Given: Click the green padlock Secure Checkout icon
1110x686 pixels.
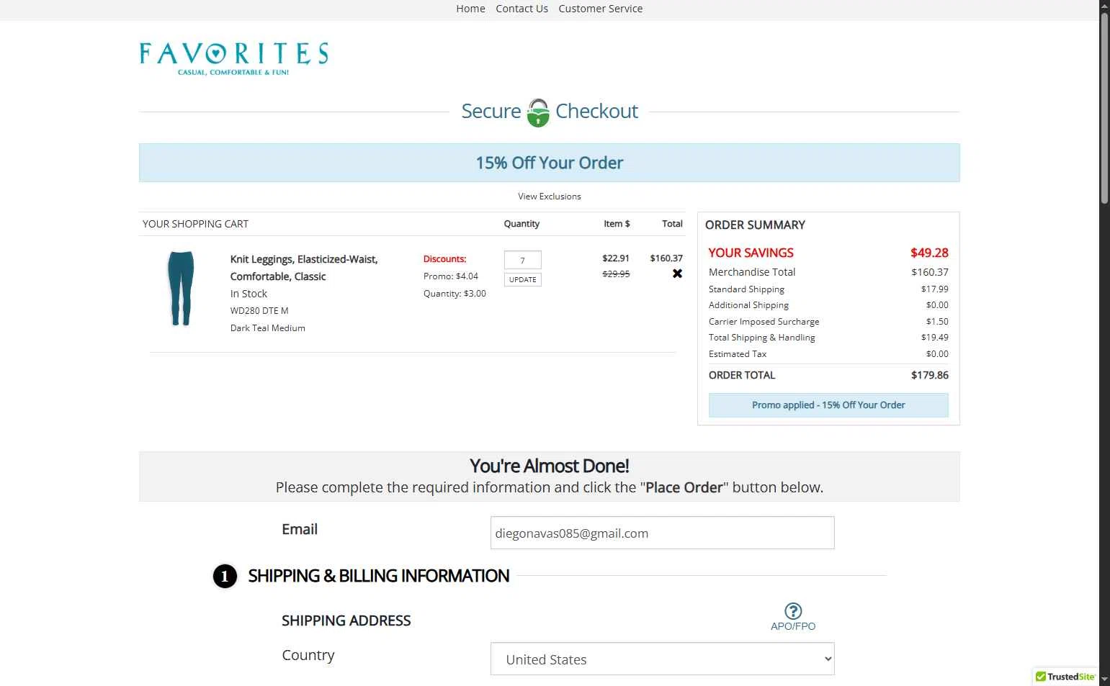Looking at the screenshot, I should point(538,113).
